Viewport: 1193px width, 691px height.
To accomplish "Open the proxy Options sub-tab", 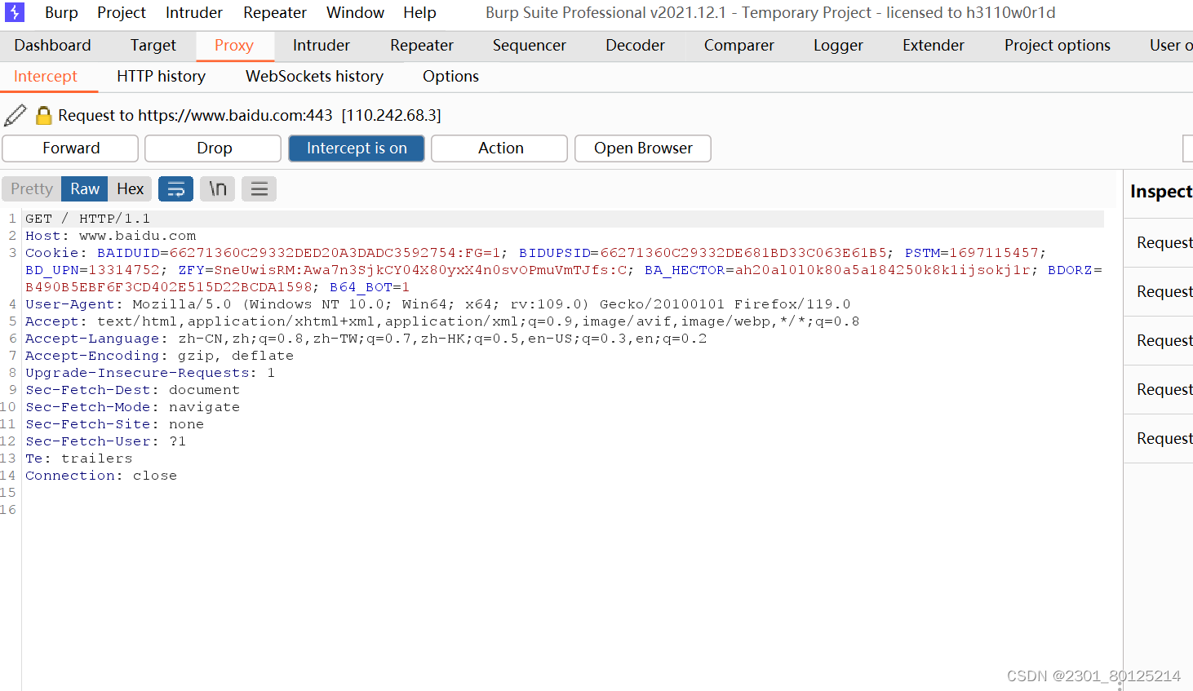I will click(x=450, y=76).
